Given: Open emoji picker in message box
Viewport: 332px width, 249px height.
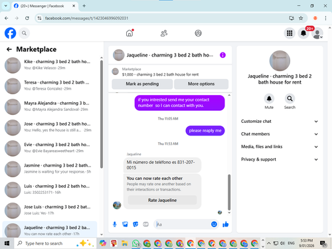Looking at the screenshot, I should click(x=214, y=224).
